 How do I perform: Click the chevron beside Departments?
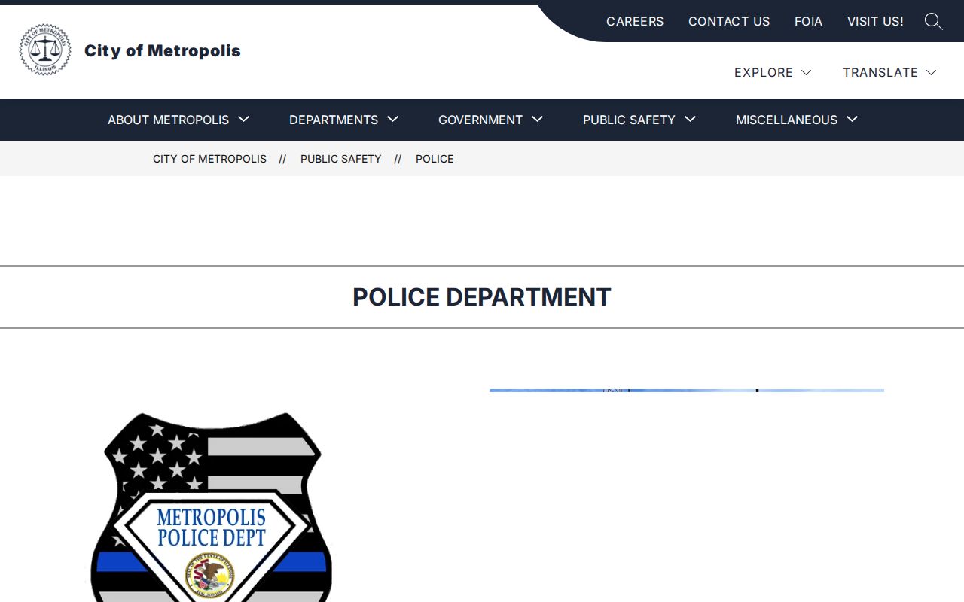[392, 119]
